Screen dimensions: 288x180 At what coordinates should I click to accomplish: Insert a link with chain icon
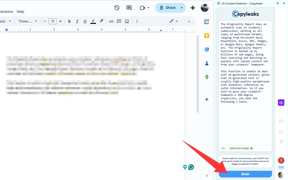click(111, 21)
